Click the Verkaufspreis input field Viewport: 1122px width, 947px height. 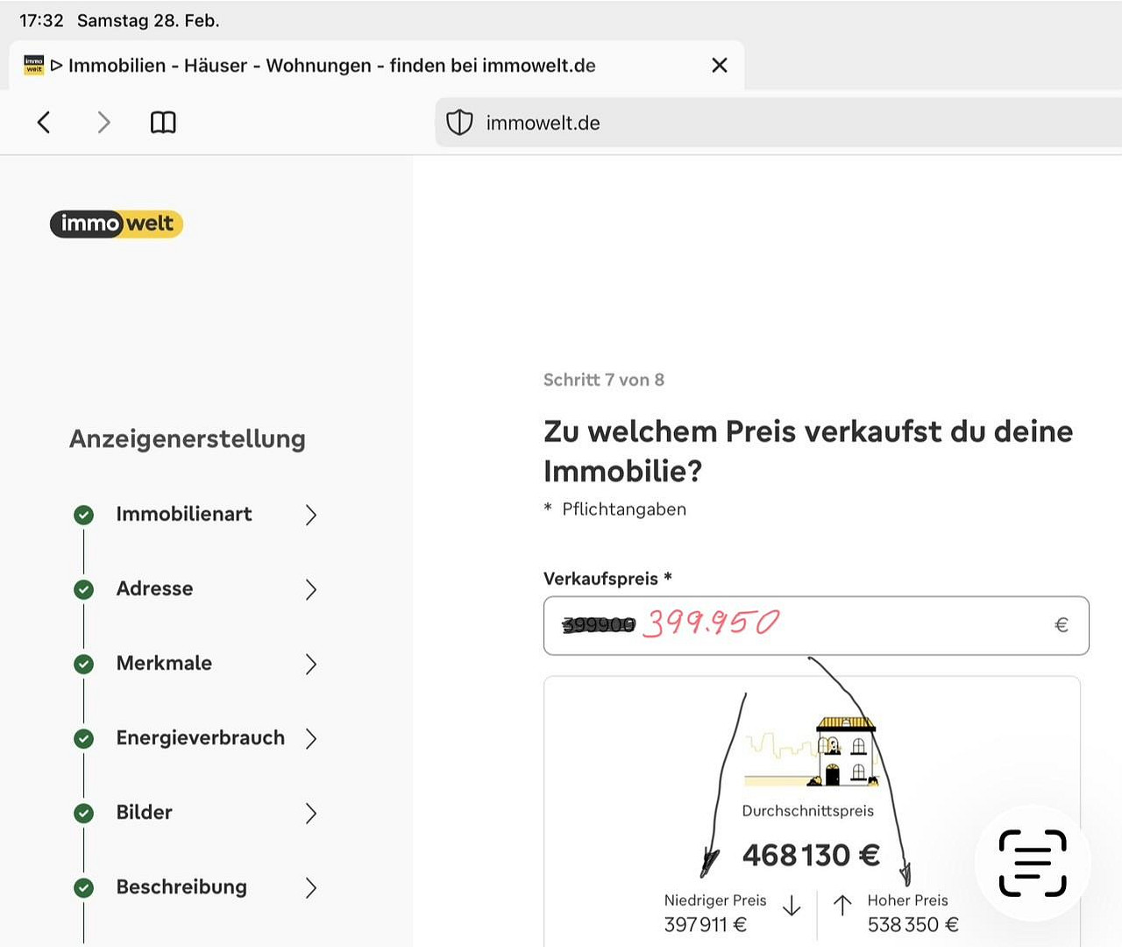tap(877, 625)
